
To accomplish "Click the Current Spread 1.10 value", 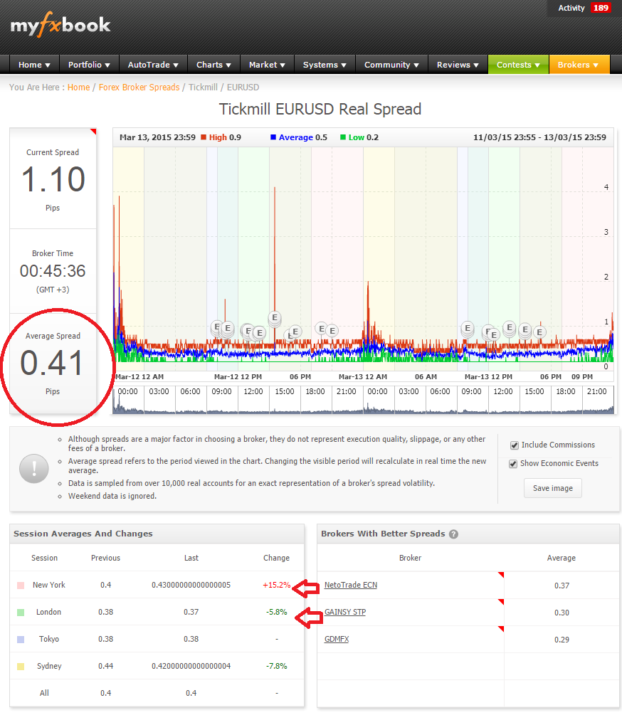I will coord(53,179).
